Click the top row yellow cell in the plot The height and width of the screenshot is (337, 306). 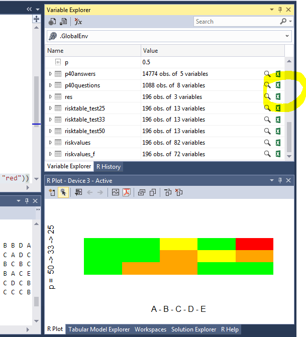click(x=178, y=244)
